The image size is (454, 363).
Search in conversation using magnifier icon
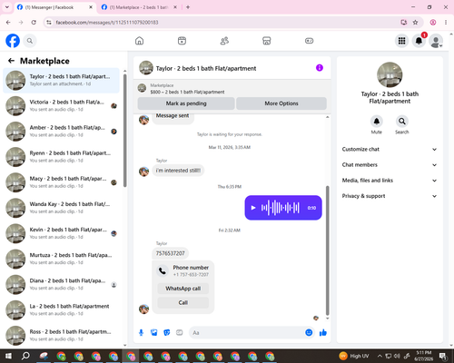point(402,122)
